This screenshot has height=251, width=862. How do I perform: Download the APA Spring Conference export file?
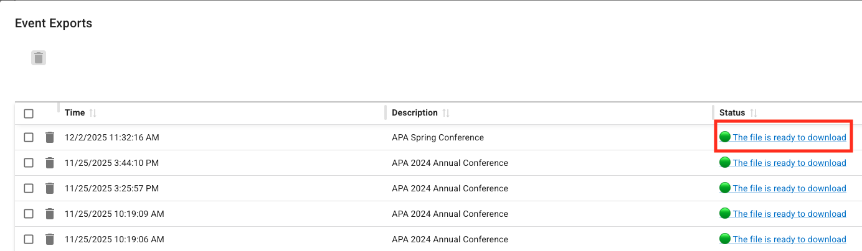click(x=789, y=137)
